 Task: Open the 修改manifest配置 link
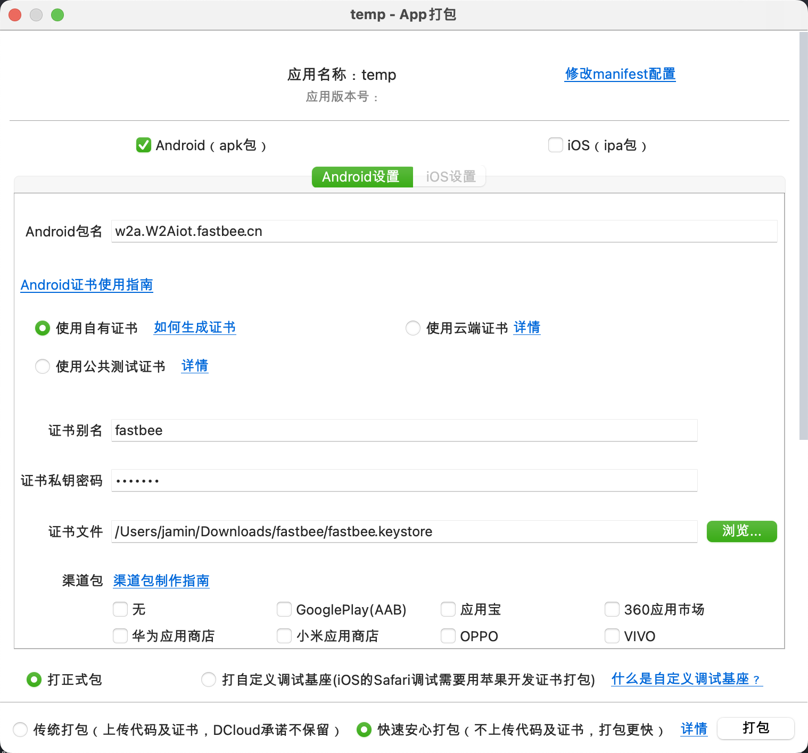point(620,74)
